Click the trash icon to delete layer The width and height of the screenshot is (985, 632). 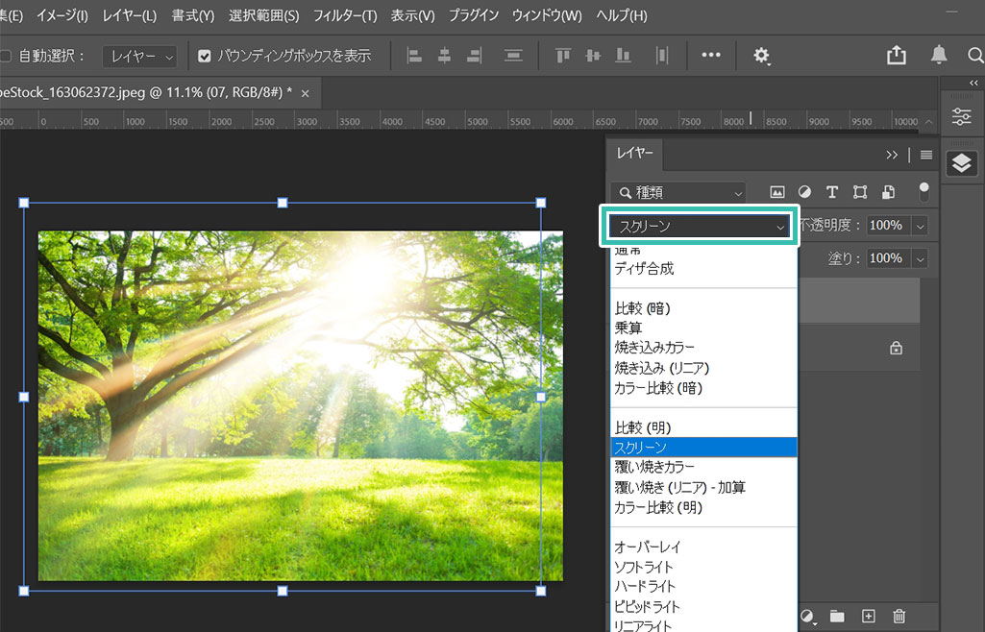[x=899, y=616]
